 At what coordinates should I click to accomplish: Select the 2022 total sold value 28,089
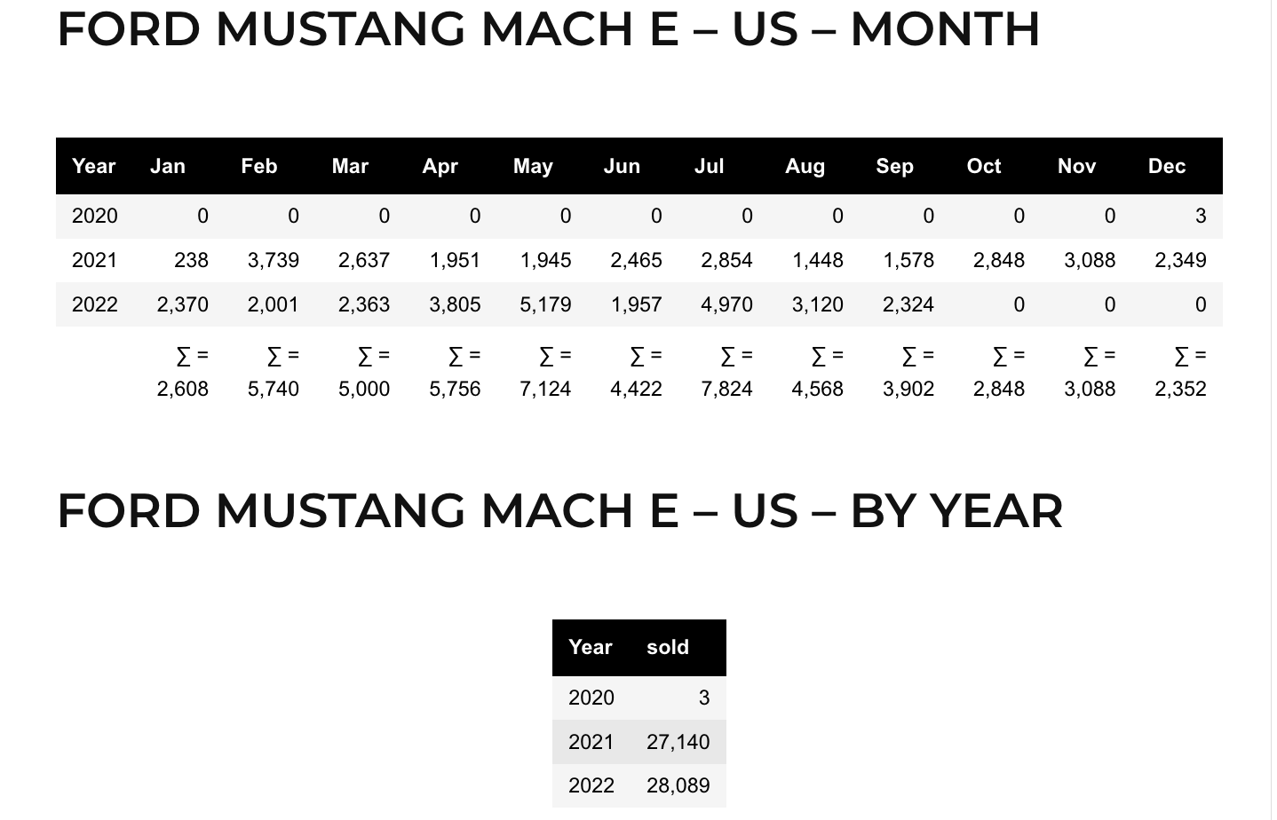tap(678, 785)
